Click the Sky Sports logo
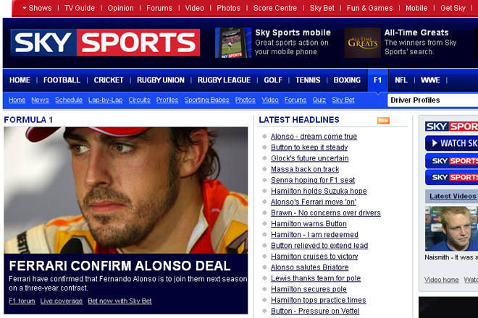 pos(105,43)
